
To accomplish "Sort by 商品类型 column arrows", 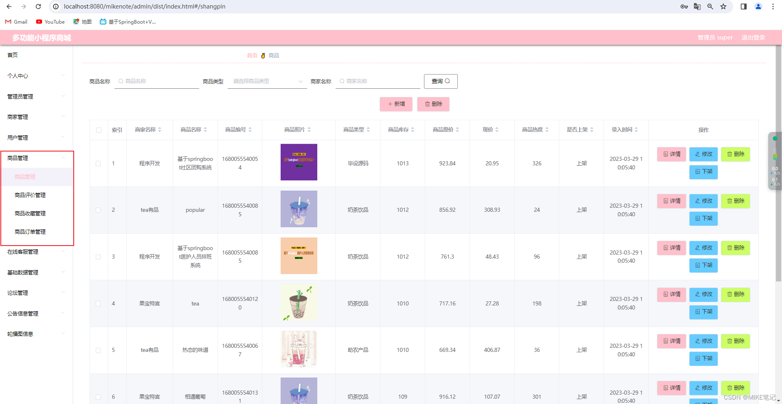I will click(368, 130).
